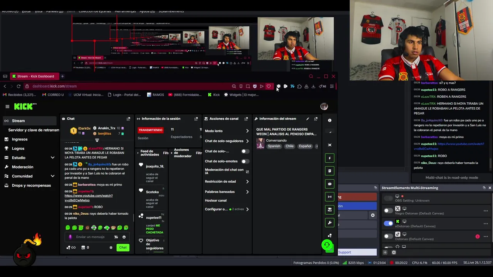Open the emoji picker in chat input
This screenshot has width=493, height=277.
[124, 237]
